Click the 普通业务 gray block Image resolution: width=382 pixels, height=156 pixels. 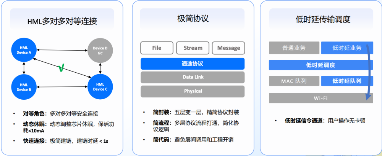click(294, 48)
